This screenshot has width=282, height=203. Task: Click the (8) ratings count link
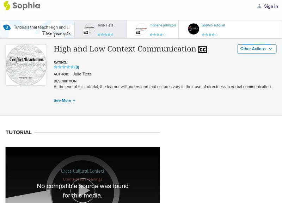[76, 67]
